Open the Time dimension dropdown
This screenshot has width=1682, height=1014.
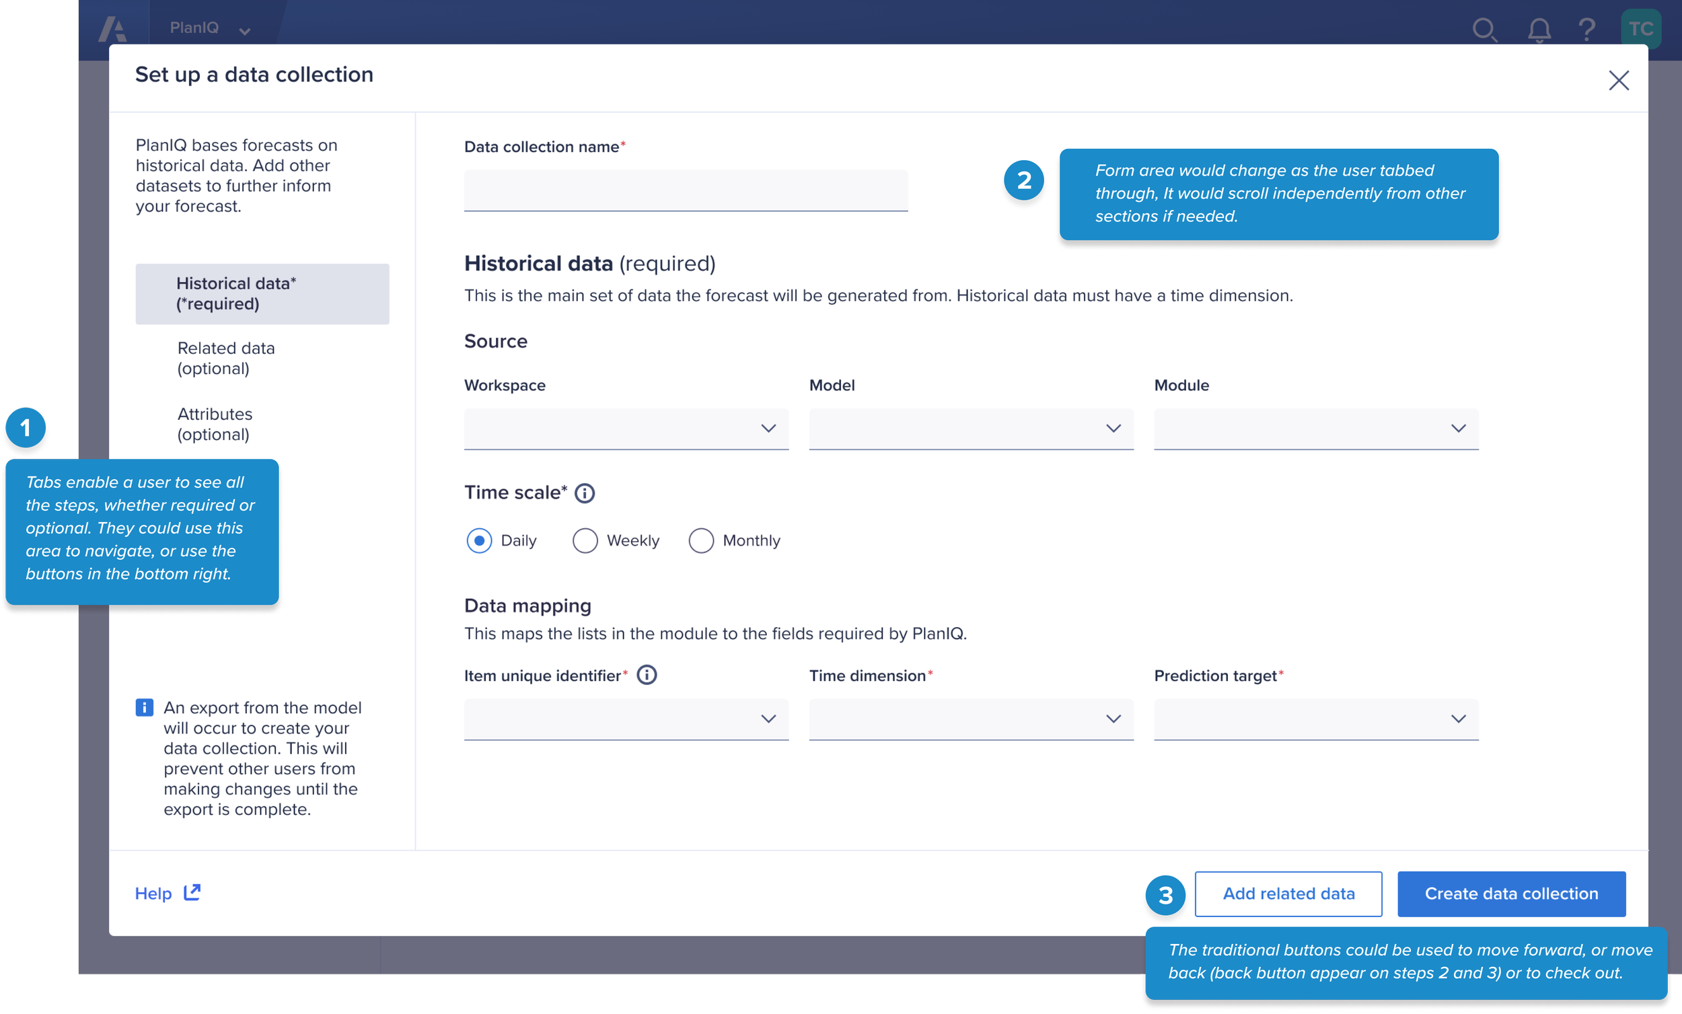(971, 719)
